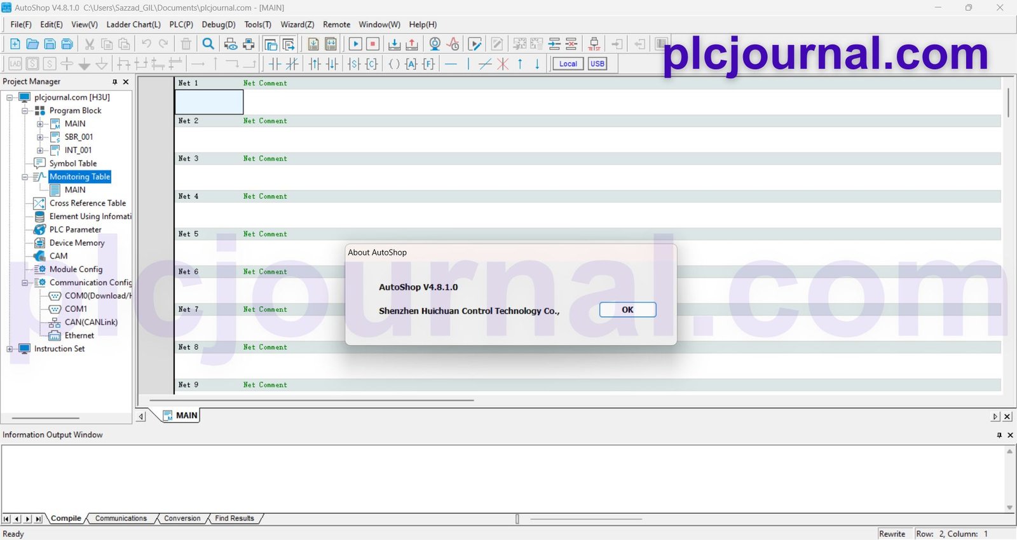Select the CAM tree item
Screen dimensions: 1017x540
coord(58,256)
